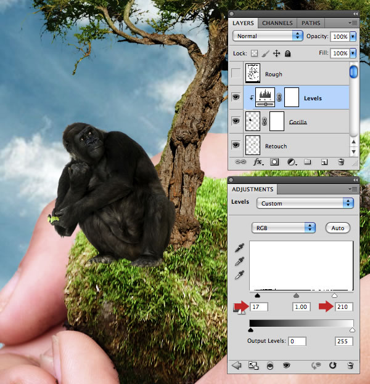Select the Gorilla layer mask thumbnail
This screenshot has height=384, width=370.
pyautogui.click(x=277, y=121)
